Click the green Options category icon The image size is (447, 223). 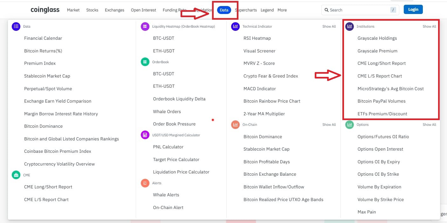[349, 125]
